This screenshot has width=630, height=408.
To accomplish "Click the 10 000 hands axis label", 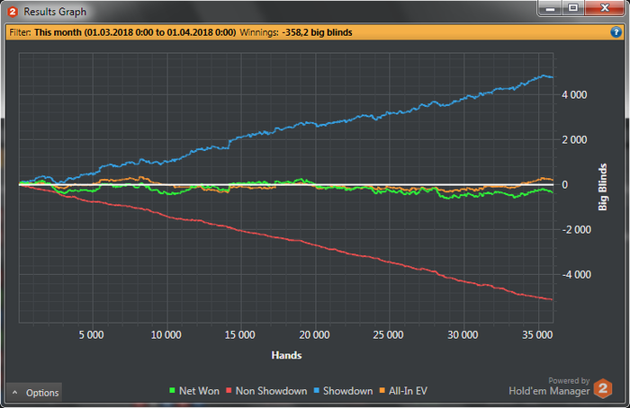I will [x=166, y=335].
